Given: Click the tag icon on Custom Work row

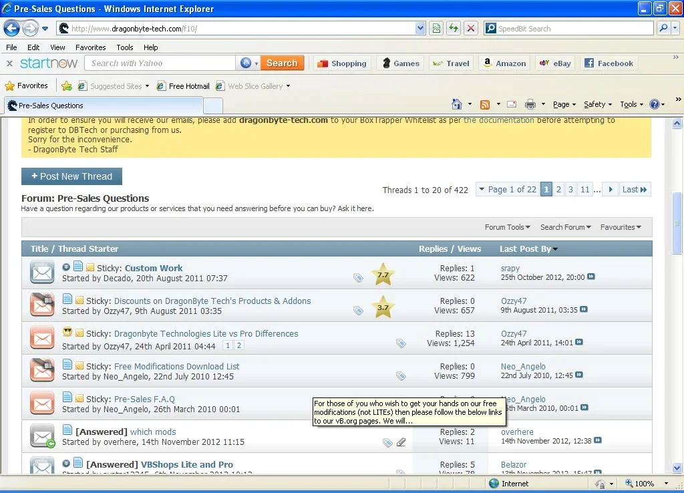Looking at the screenshot, I should (358, 277).
